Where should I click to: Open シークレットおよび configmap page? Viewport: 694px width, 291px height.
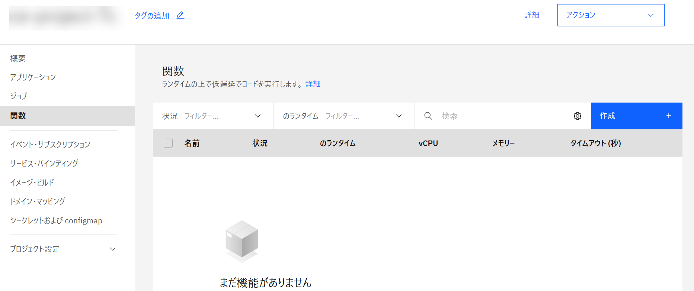coord(56,220)
